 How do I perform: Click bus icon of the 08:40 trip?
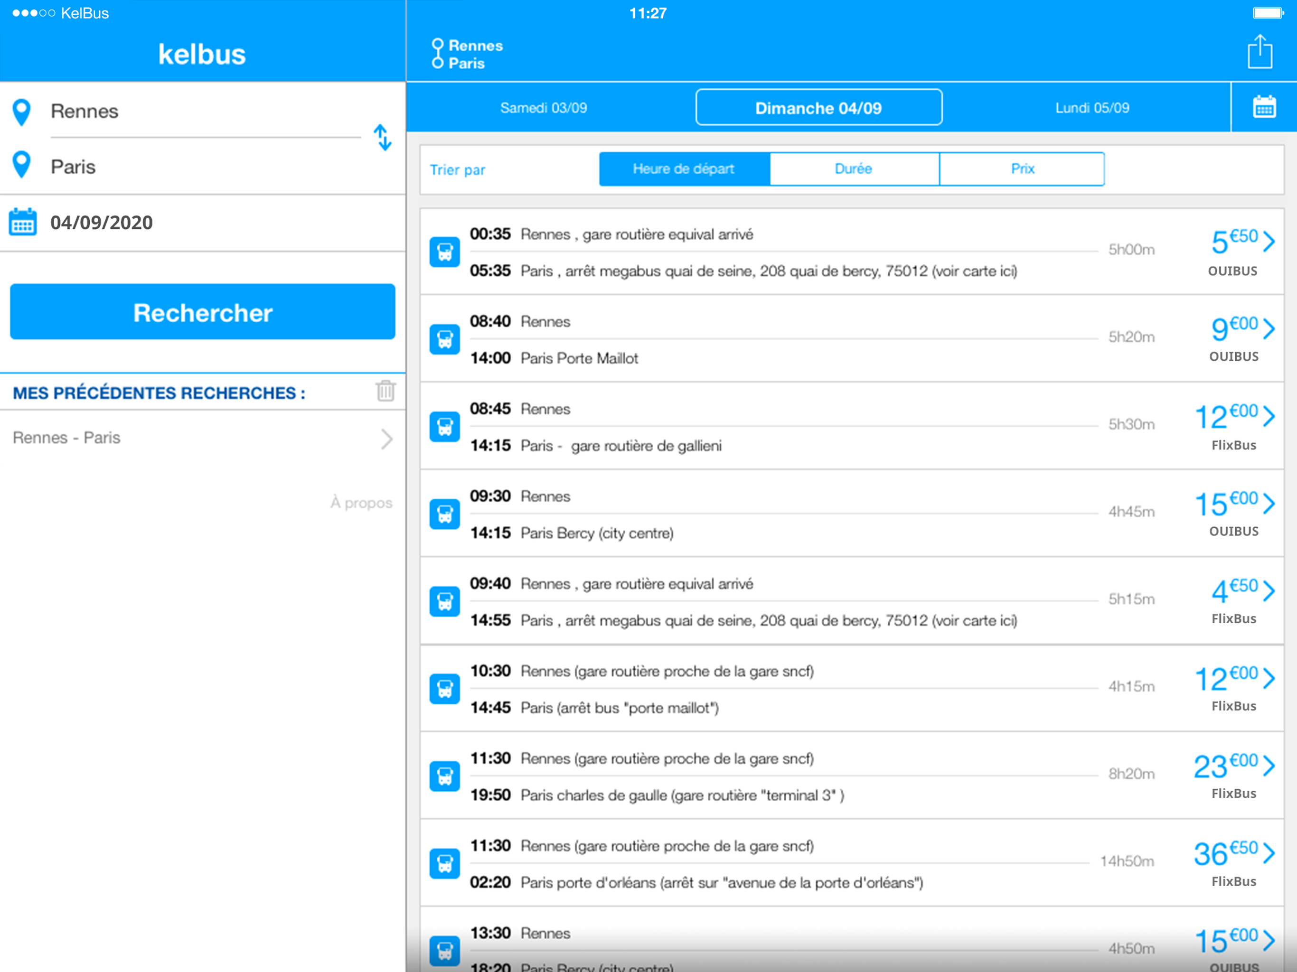444,339
